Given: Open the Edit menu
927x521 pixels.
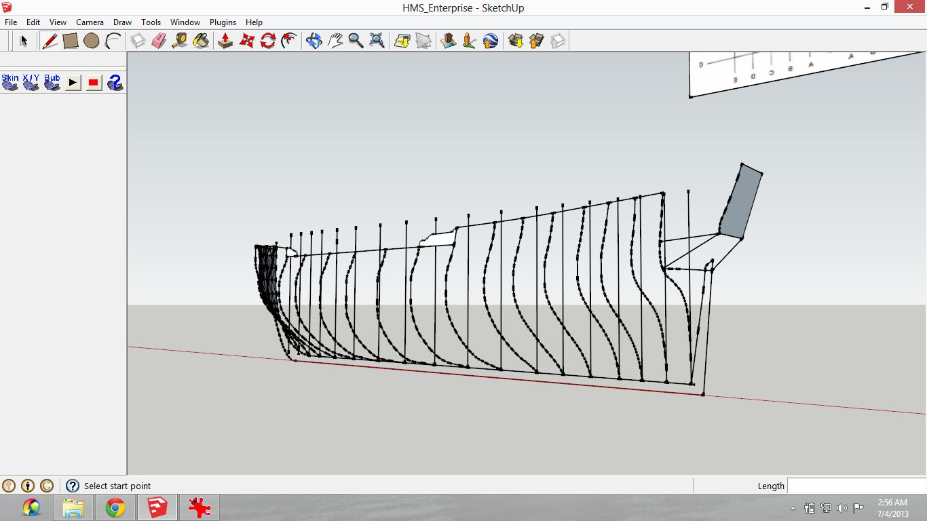Looking at the screenshot, I should pyautogui.click(x=33, y=22).
